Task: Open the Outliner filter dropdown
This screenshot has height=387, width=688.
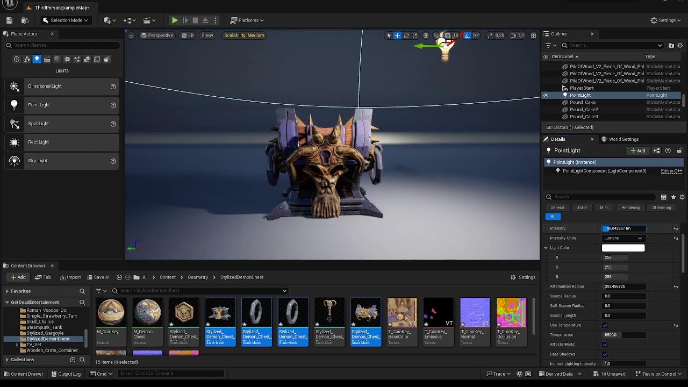Action: coord(550,45)
